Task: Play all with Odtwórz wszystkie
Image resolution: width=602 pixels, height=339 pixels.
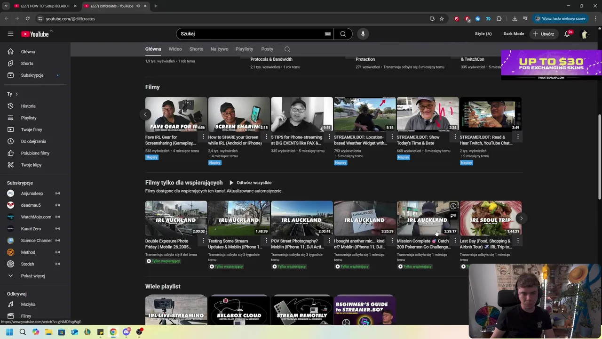Action: 250,183
